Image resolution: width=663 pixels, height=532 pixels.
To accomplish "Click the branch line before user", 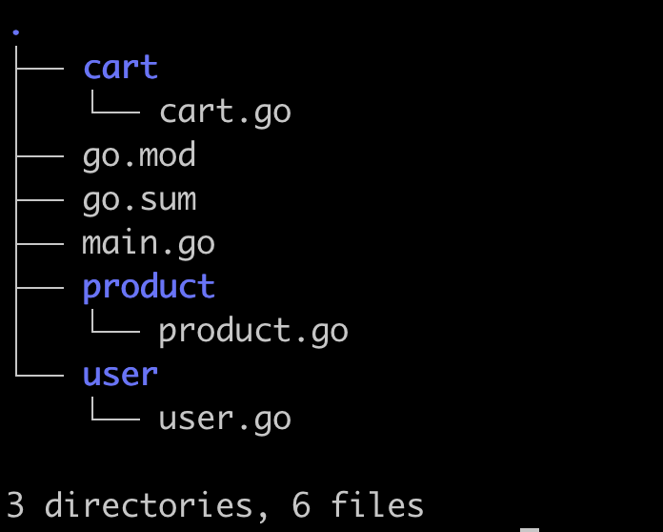I will tap(40, 375).
